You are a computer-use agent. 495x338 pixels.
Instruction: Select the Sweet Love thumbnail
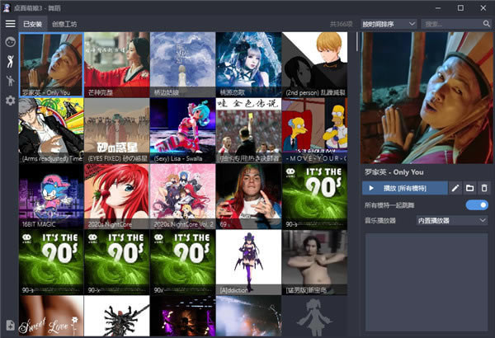(51, 317)
